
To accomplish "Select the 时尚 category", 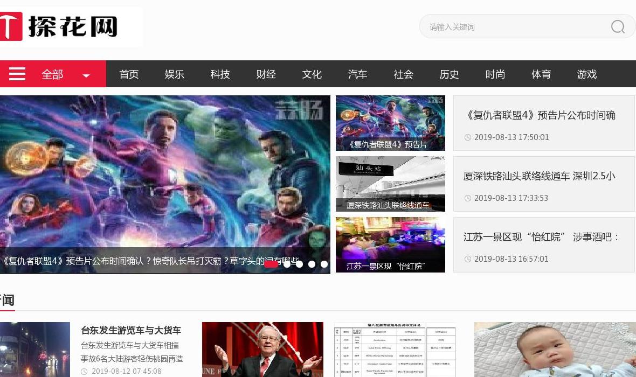I will pyautogui.click(x=495, y=74).
